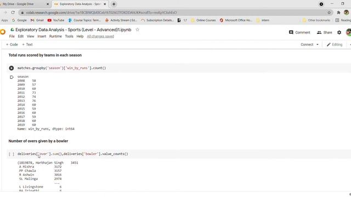
Task: Open Course Topics bookmark
Action: [84, 20]
